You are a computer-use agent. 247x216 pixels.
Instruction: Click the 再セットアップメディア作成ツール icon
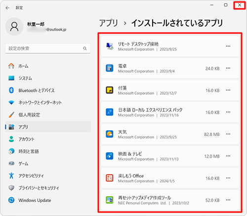tap(110, 200)
